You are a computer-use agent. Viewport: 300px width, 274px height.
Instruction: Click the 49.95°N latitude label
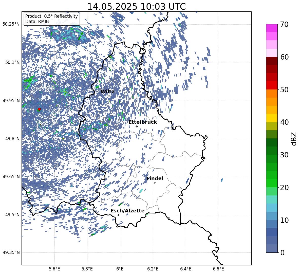[11, 101]
